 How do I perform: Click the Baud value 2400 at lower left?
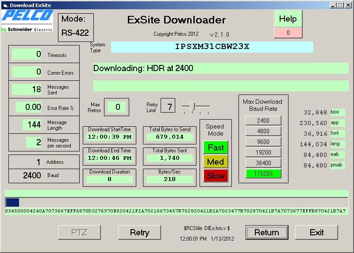tap(32, 175)
